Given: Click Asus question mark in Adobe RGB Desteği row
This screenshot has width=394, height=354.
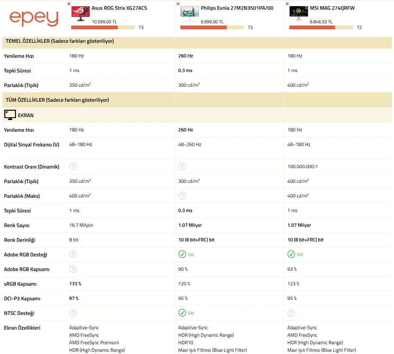Looking at the screenshot, I should 73,255.
